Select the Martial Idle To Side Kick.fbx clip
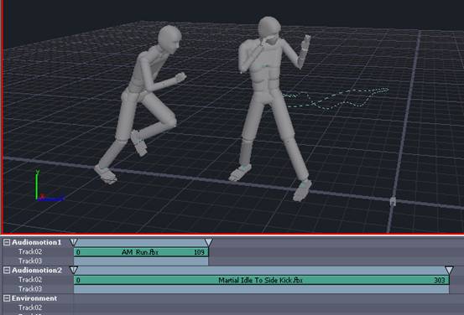 pos(262,280)
